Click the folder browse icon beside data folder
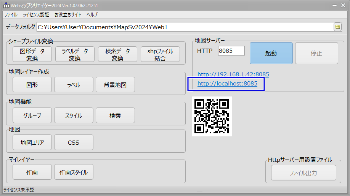Screen dimensions: 350x196 coord(337,27)
